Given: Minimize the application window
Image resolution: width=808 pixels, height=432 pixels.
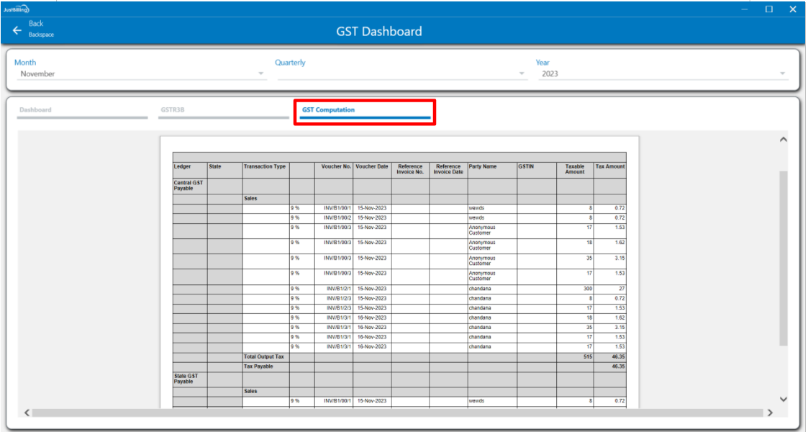Looking at the screenshot, I should click(x=745, y=9).
